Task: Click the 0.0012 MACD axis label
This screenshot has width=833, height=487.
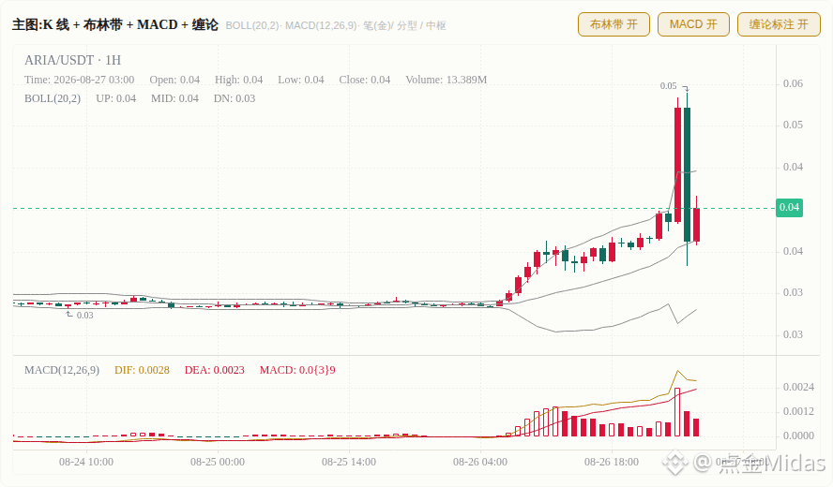Action: [x=798, y=412]
